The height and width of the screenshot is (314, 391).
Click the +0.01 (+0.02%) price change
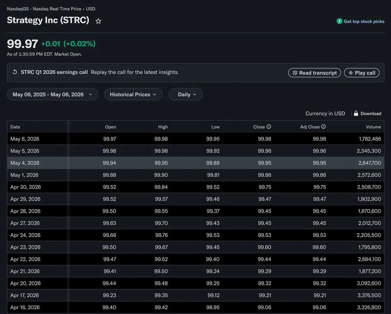(x=68, y=44)
